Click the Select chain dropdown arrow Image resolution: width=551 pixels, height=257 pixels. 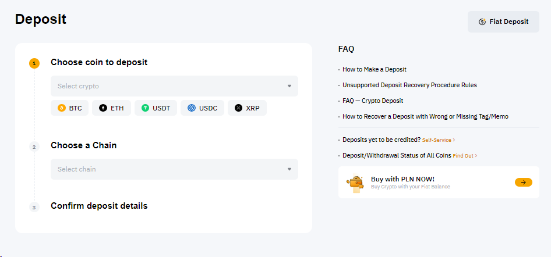click(x=289, y=169)
